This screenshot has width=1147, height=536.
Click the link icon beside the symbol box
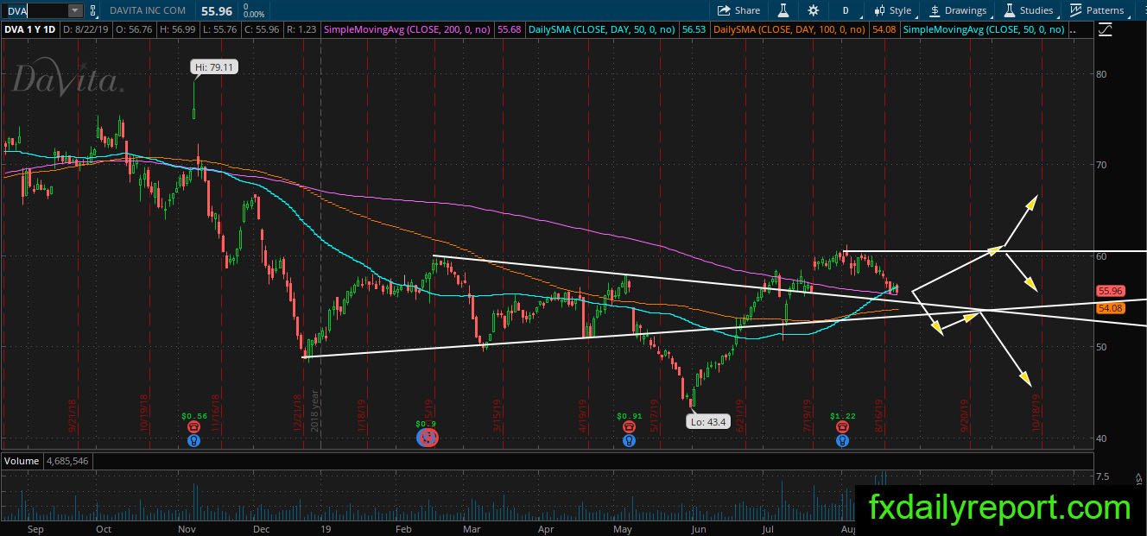pos(93,10)
